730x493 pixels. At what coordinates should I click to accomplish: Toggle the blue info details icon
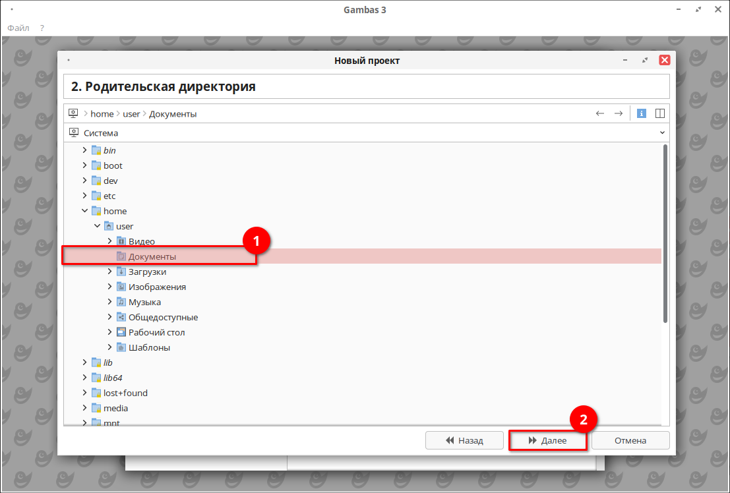click(641, 113)
